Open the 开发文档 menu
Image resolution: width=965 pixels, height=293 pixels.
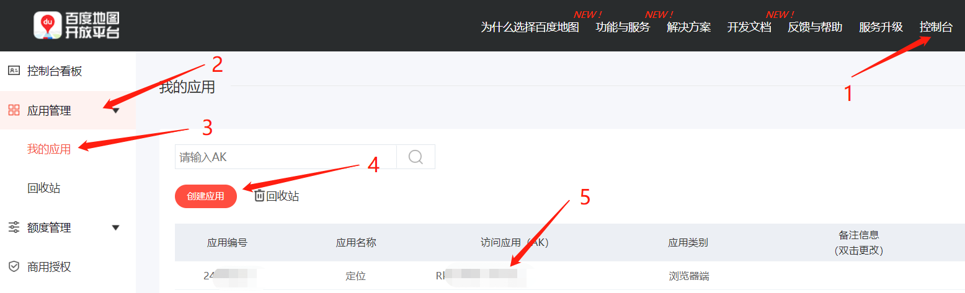[x=749, y=27]
